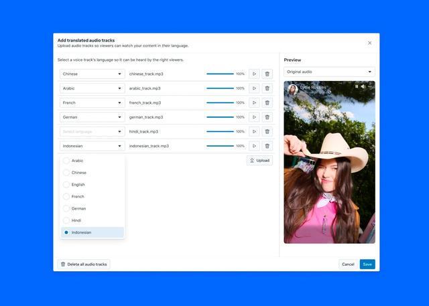Viewport: 429px width, 306px height.
Task: Open the more options menu on preview video
Action: 370,86
